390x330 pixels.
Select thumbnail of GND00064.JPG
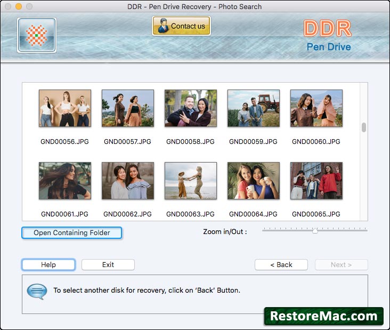(254, 181)
